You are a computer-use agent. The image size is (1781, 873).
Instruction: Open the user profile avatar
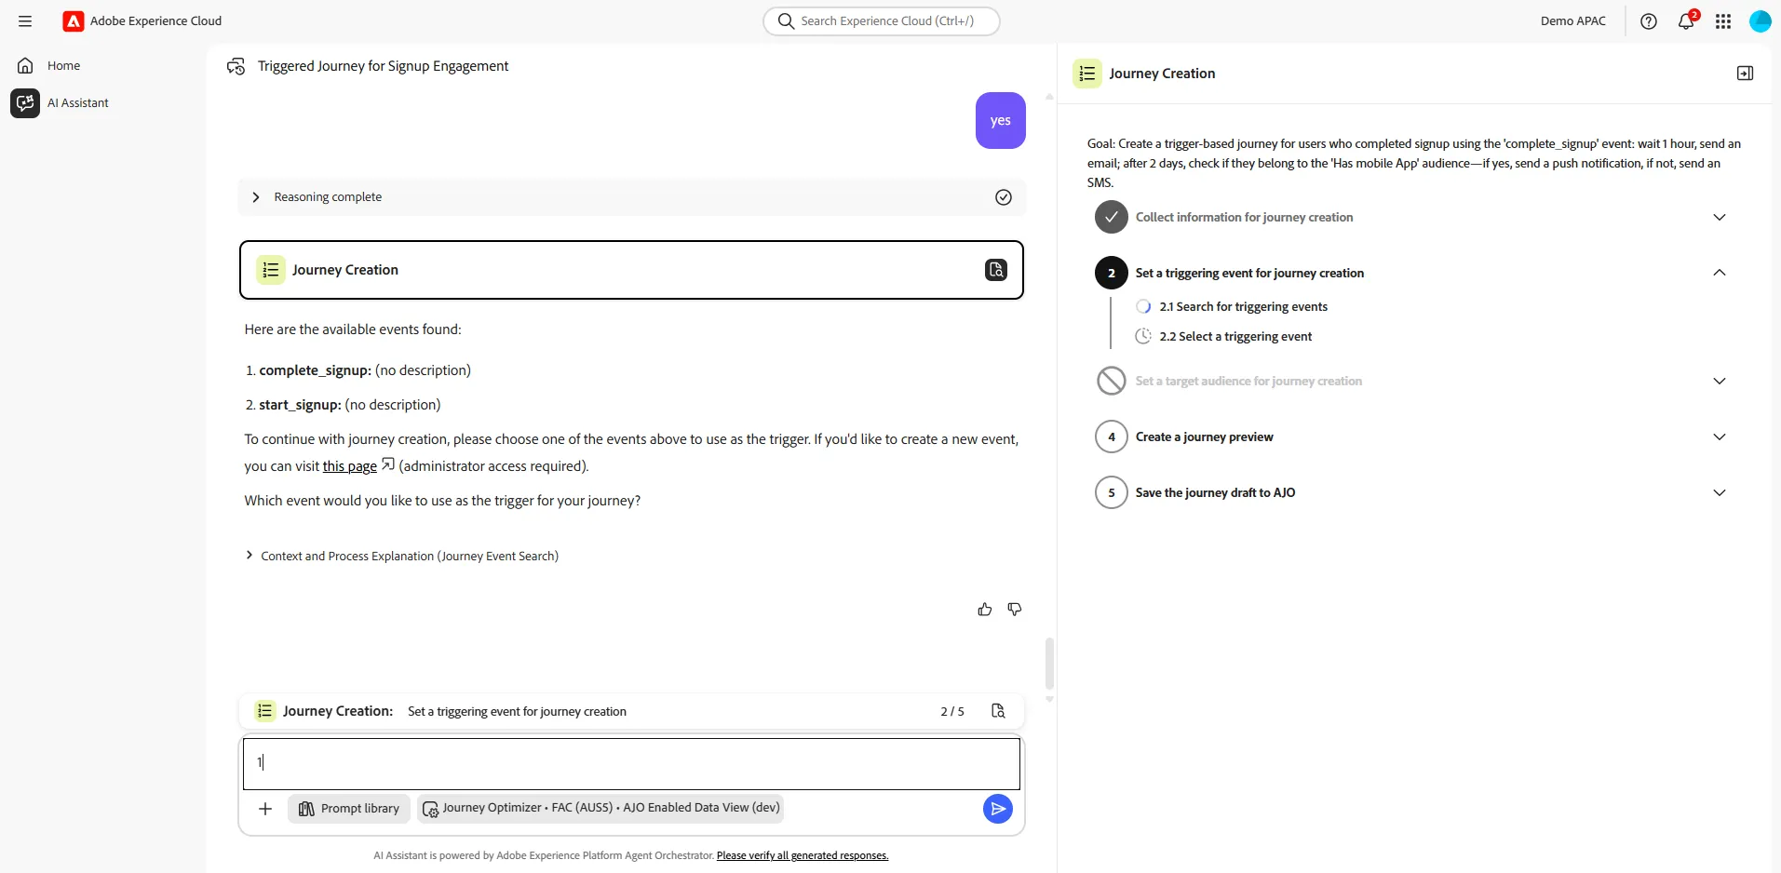pyautogui.click(x=1760, y=21)
